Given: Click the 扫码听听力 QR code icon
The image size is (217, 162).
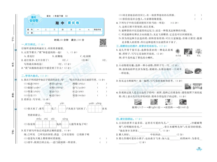Looking at the screenshot, I should pyautogui.click(x=103, y=42).
